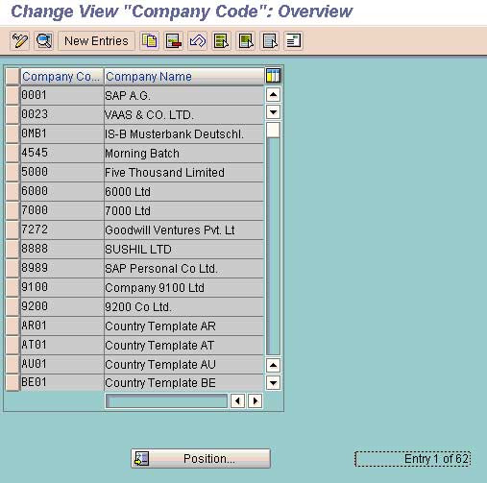Click the Select Block icon

pos(246,40)
